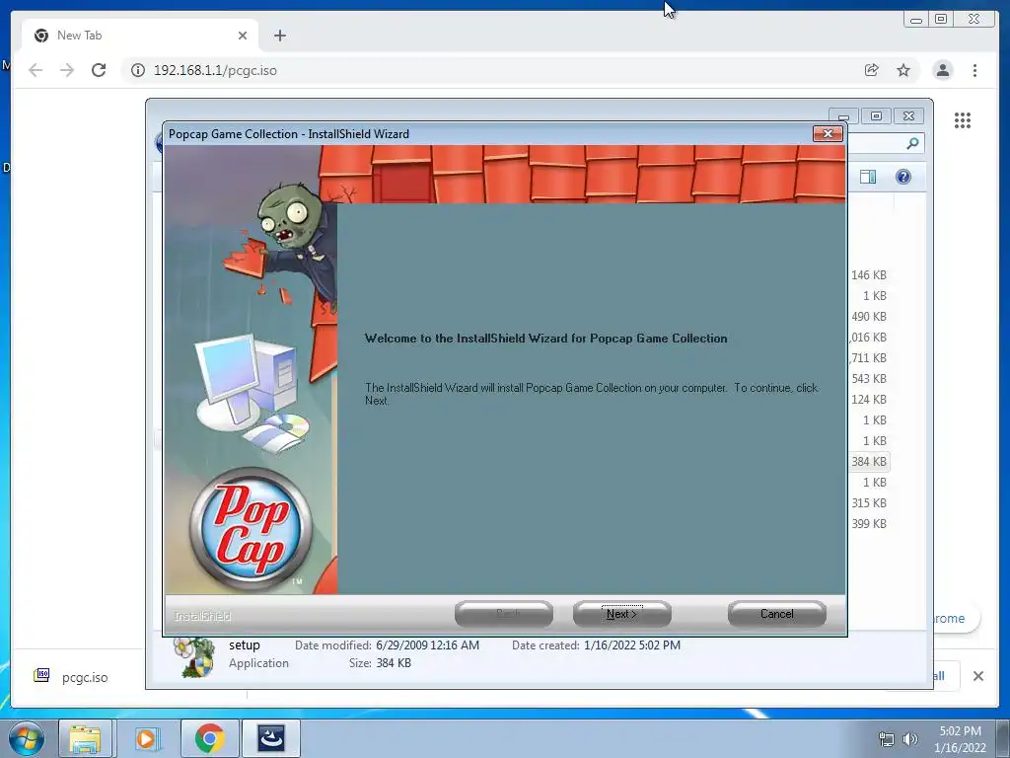Open the volume speaker in system tray
Viewport: 1010px width, 758px height.
(909, 739)
